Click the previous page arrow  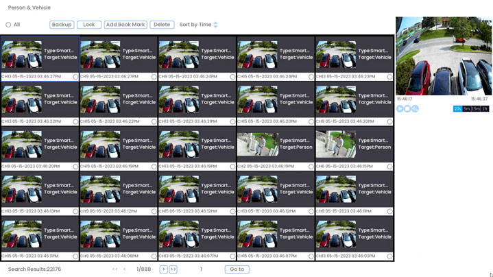coord(124,269)
